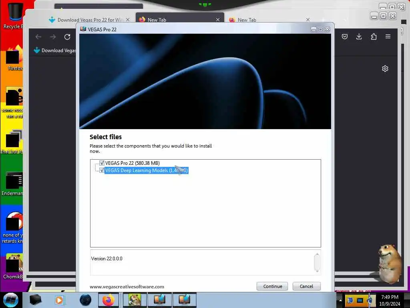Cancel the VEGAS Pro 22 installation
410x308 pixels.
pos(306,286)
